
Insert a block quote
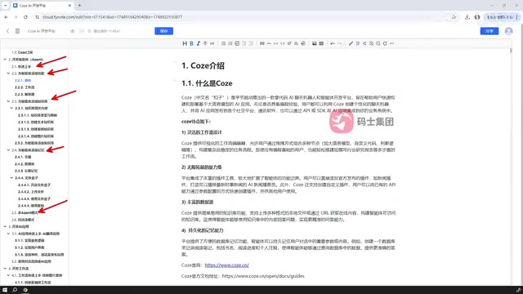point(261,43)
